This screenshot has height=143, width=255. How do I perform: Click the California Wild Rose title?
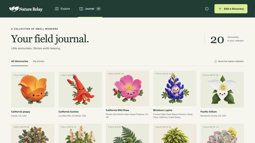117,110
